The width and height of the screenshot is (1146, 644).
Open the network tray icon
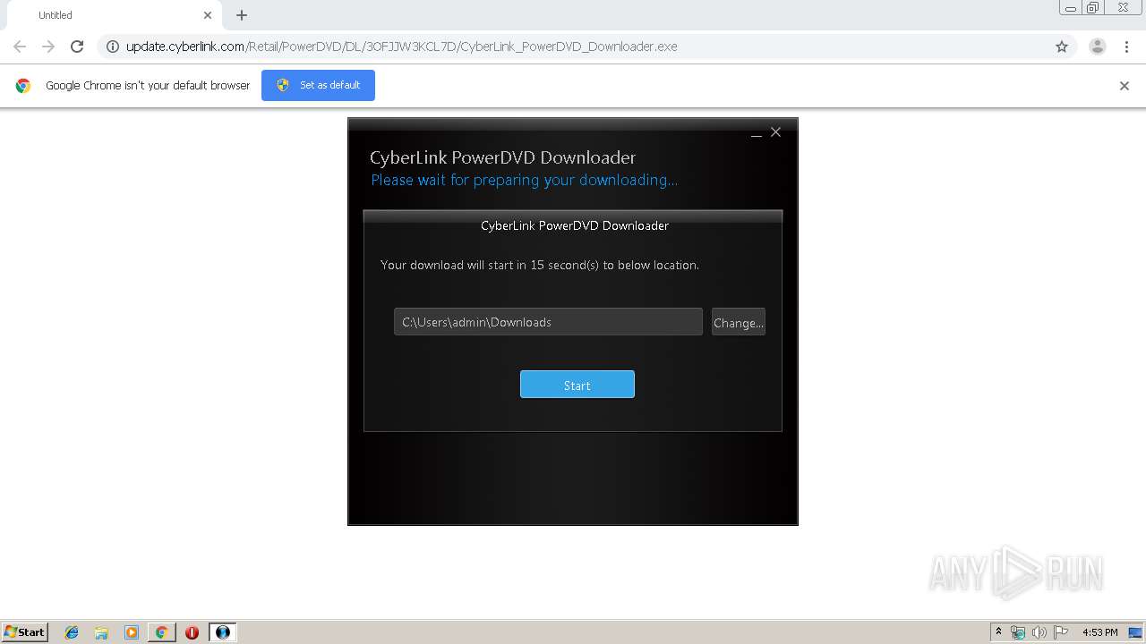[x=1018, y=632]
